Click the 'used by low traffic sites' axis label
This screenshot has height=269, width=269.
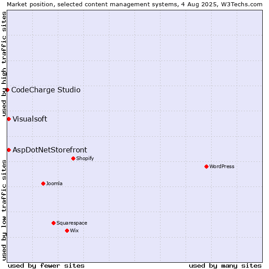click(x=4, y=210)
